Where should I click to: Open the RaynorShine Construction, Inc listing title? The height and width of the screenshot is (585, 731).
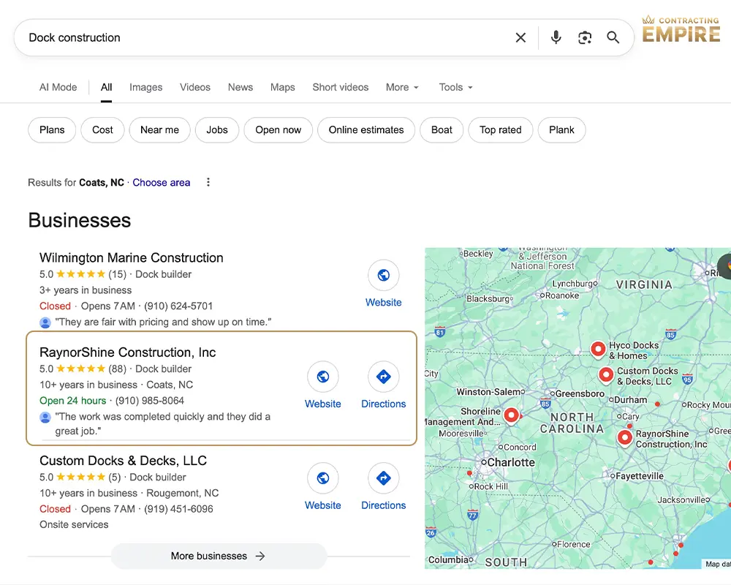click(x=127, y=352)
